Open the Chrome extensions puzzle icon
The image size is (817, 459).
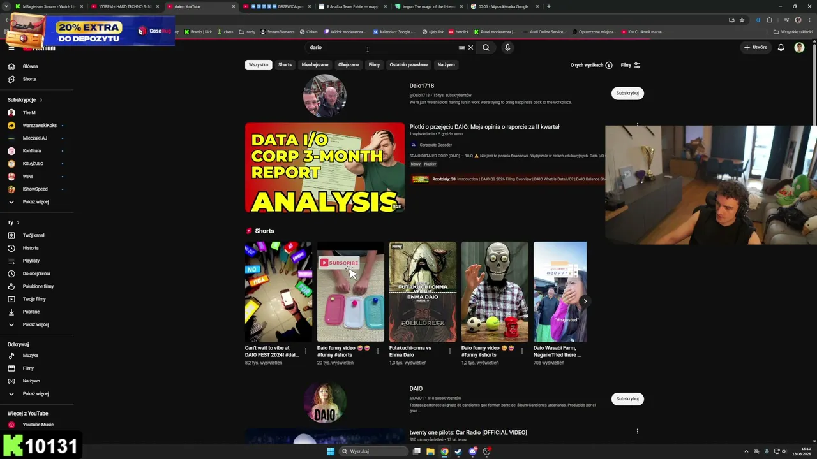coord(769,20)
